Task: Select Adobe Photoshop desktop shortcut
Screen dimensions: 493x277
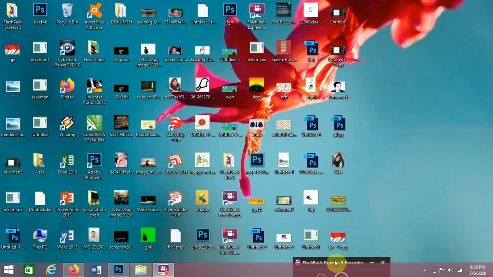Action: click(94, 167)
